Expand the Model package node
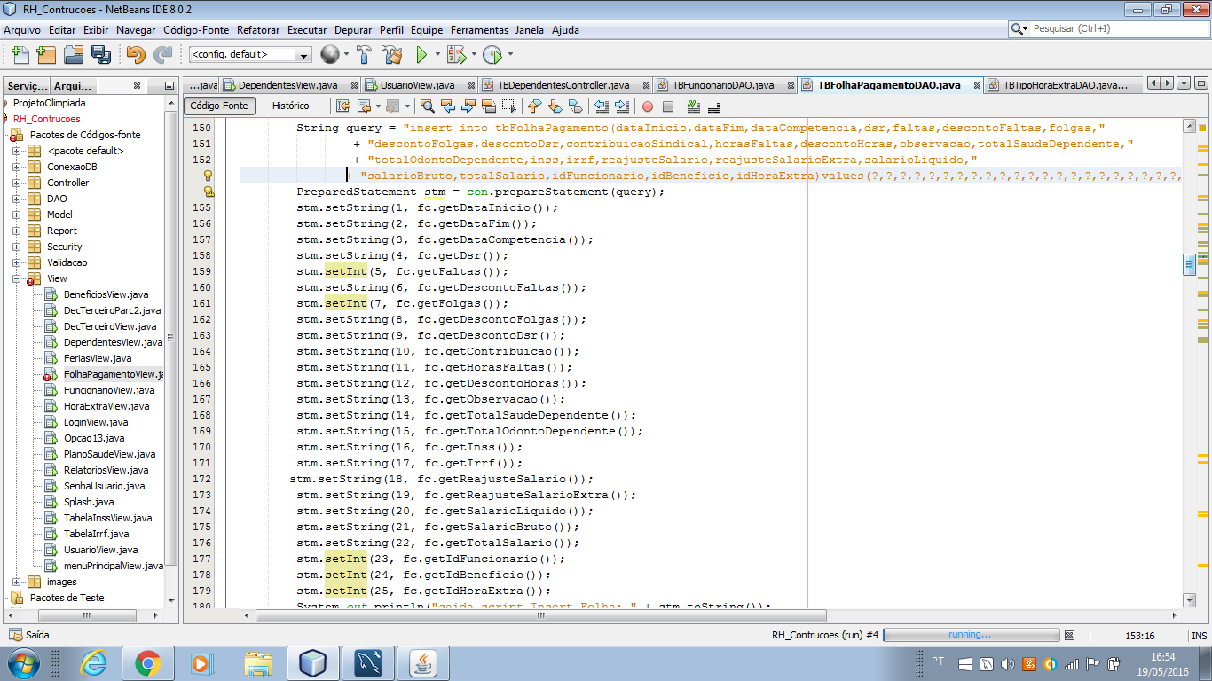The height and width of the screenshot is (681, 1212). coord(17,215)
